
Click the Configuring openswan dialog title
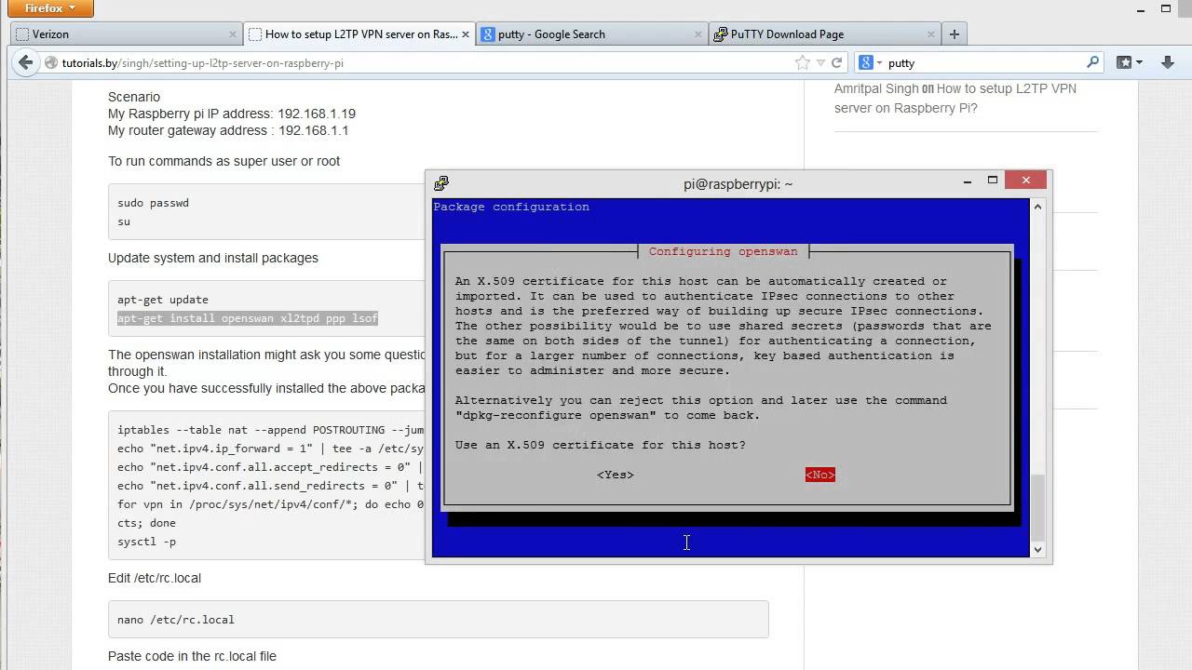pos(723,251)
